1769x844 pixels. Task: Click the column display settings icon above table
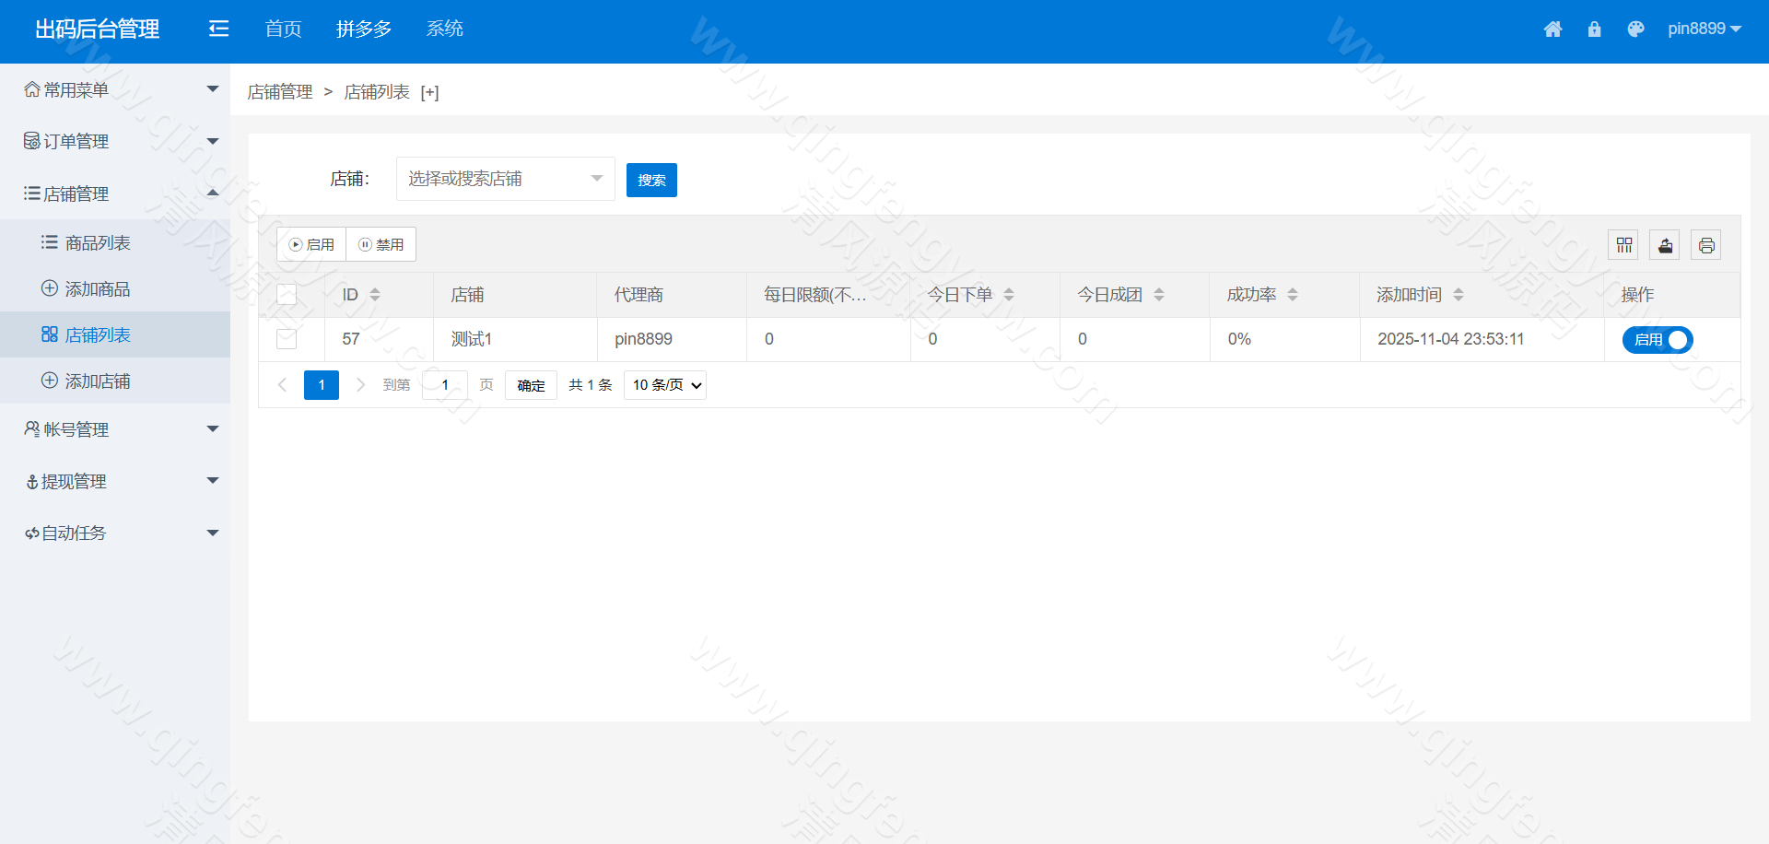point(1624,244)
